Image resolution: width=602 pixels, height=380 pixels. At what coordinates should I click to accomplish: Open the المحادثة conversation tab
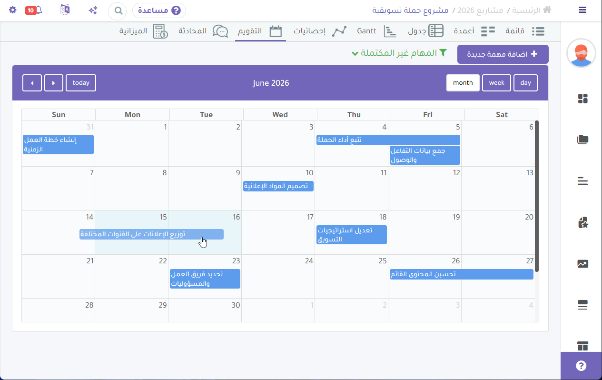tap(203, 31)
